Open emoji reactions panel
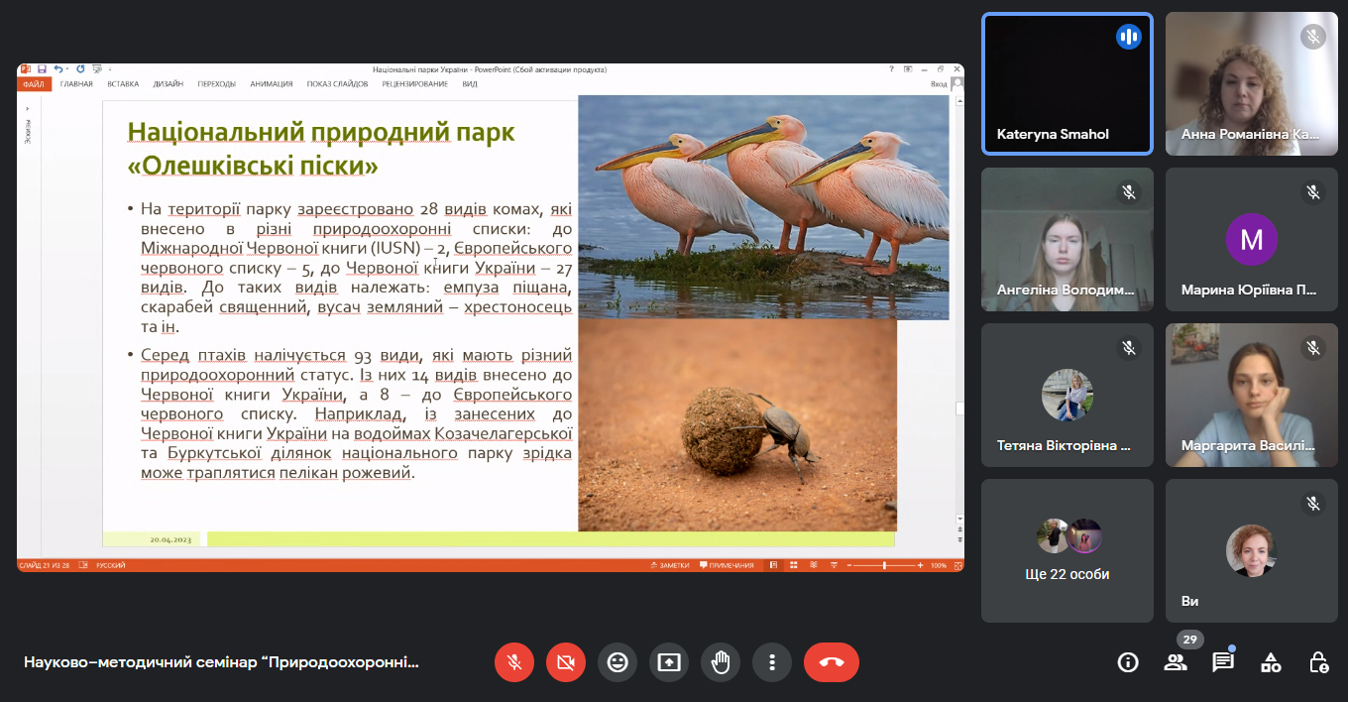 618,662
